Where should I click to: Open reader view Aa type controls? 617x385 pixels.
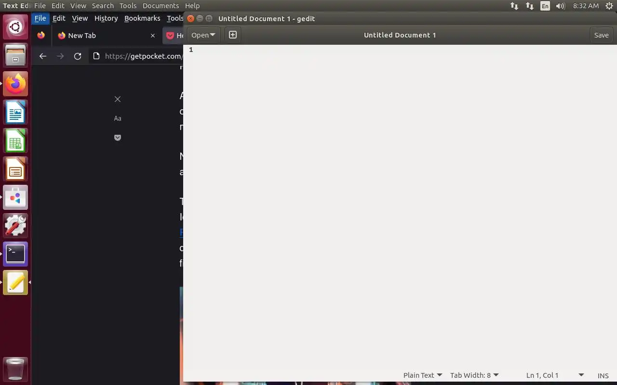(x=118, y=118)
